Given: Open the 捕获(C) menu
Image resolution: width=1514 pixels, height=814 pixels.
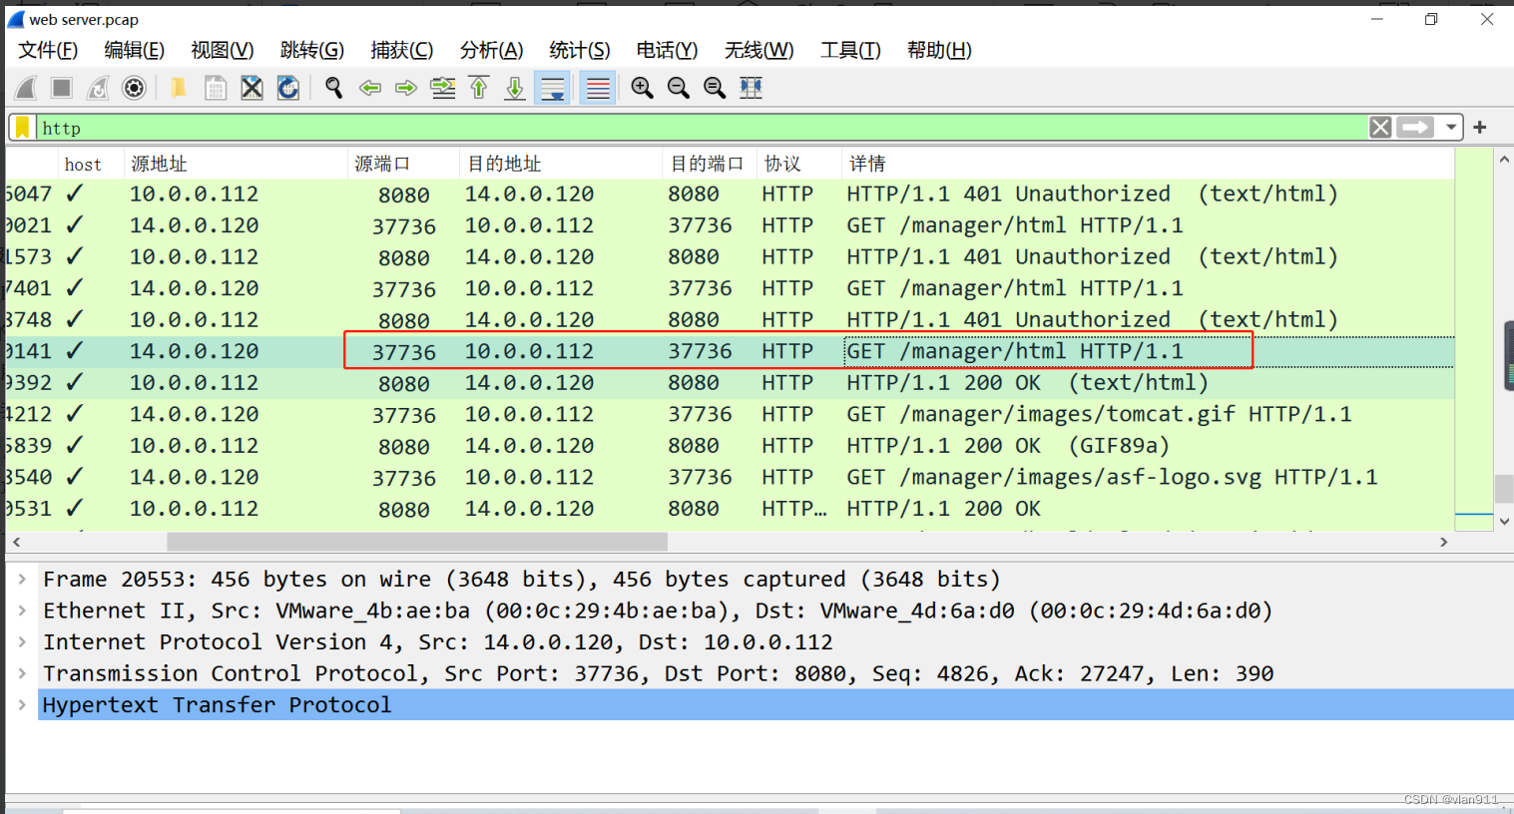Looking at the screenshot, I should pyautogui.click(x=402, y=50).
